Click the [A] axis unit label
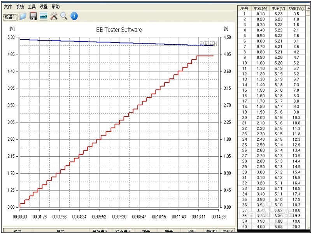Image resolution: width=312 pixels, height=234 pixels. pos(226,29)
